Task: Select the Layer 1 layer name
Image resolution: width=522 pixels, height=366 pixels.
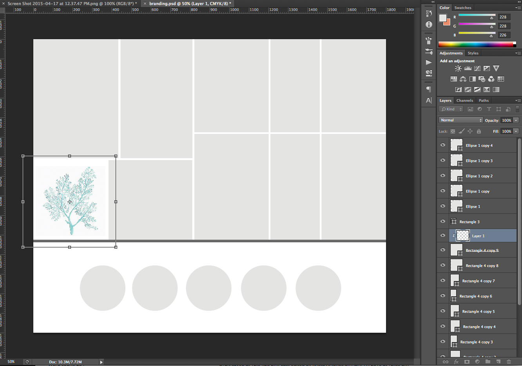Action: click(x=478, y=235)
